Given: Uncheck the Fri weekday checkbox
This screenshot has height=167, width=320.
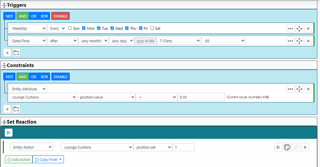Looking at the screenshot, I should (141, 28).
